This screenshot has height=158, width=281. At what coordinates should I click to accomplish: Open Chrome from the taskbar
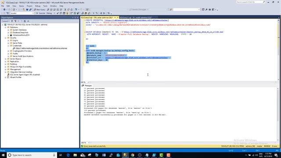[x=133, y=155]
